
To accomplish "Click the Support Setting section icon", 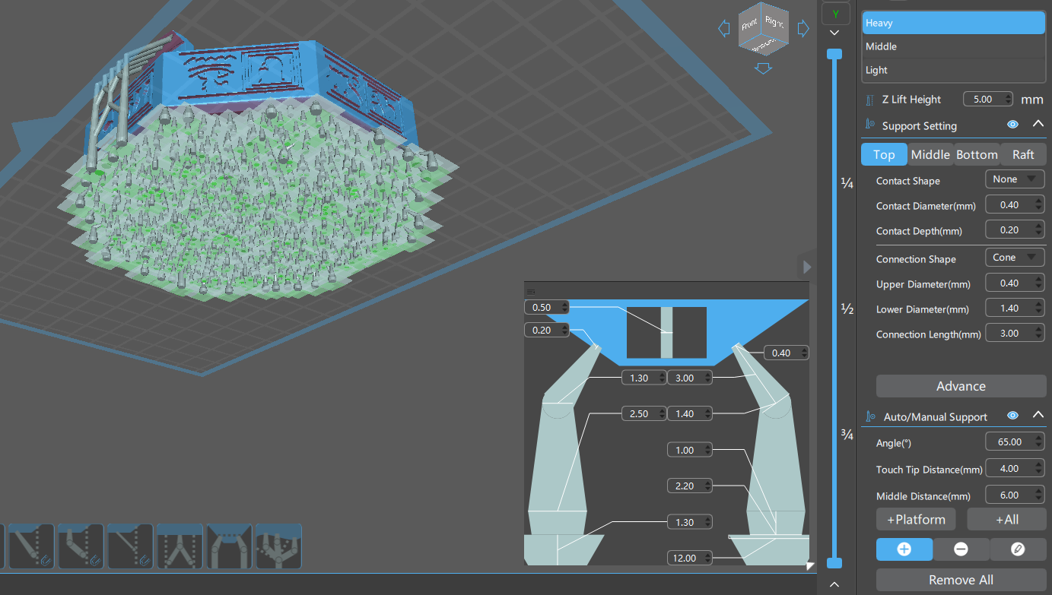I will coord(870,125).
